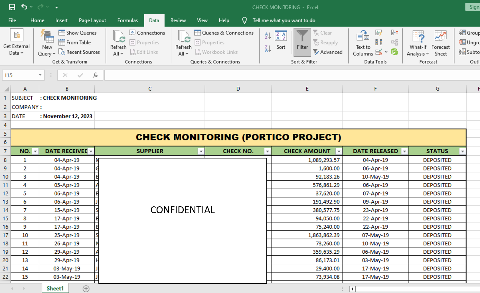Image resolution: width=480 pixels, height=293 pixels.
Task: Select the Sheet1 tab
Action: pyautogui.click(x=55, y=288)
